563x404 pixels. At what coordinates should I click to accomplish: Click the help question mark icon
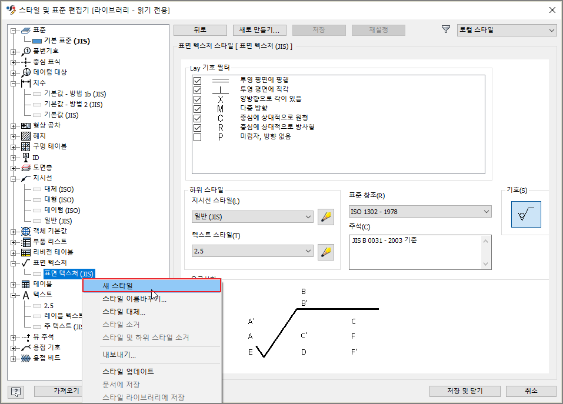(17, 392)
